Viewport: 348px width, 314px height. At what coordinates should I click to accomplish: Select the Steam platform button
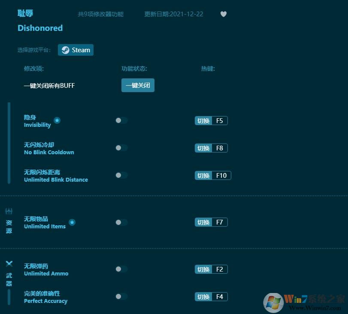[x=76, y=50]
